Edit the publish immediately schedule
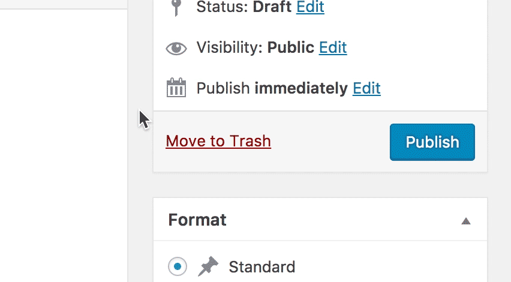The height and width of the screenshot is (282, 511). pos(366,88)
